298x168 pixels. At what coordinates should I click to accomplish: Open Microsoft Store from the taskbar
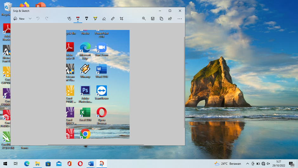pyautogui.click(x=48, y=164)
